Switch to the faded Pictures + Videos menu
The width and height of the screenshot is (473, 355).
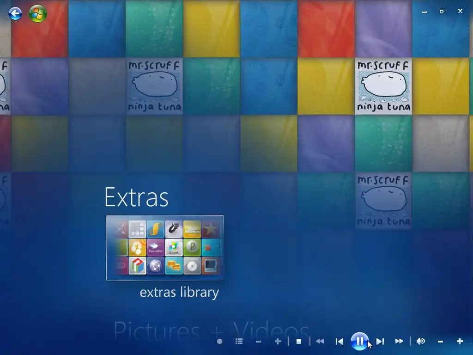pyautogui.click(x=211, y=330)
